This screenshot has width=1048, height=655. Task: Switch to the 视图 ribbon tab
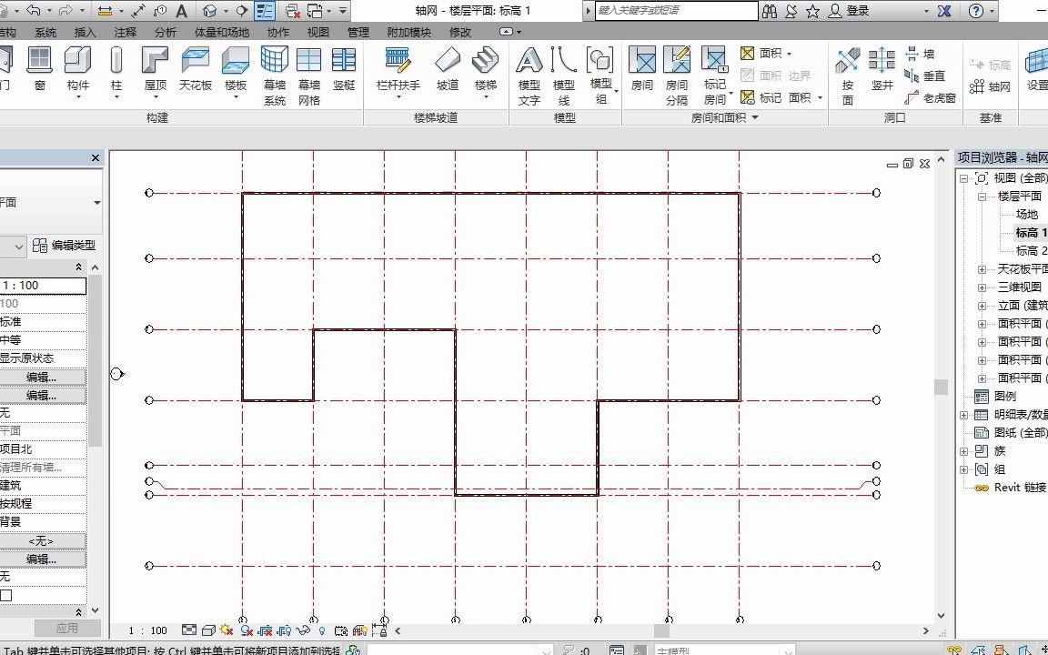[317, 30]
